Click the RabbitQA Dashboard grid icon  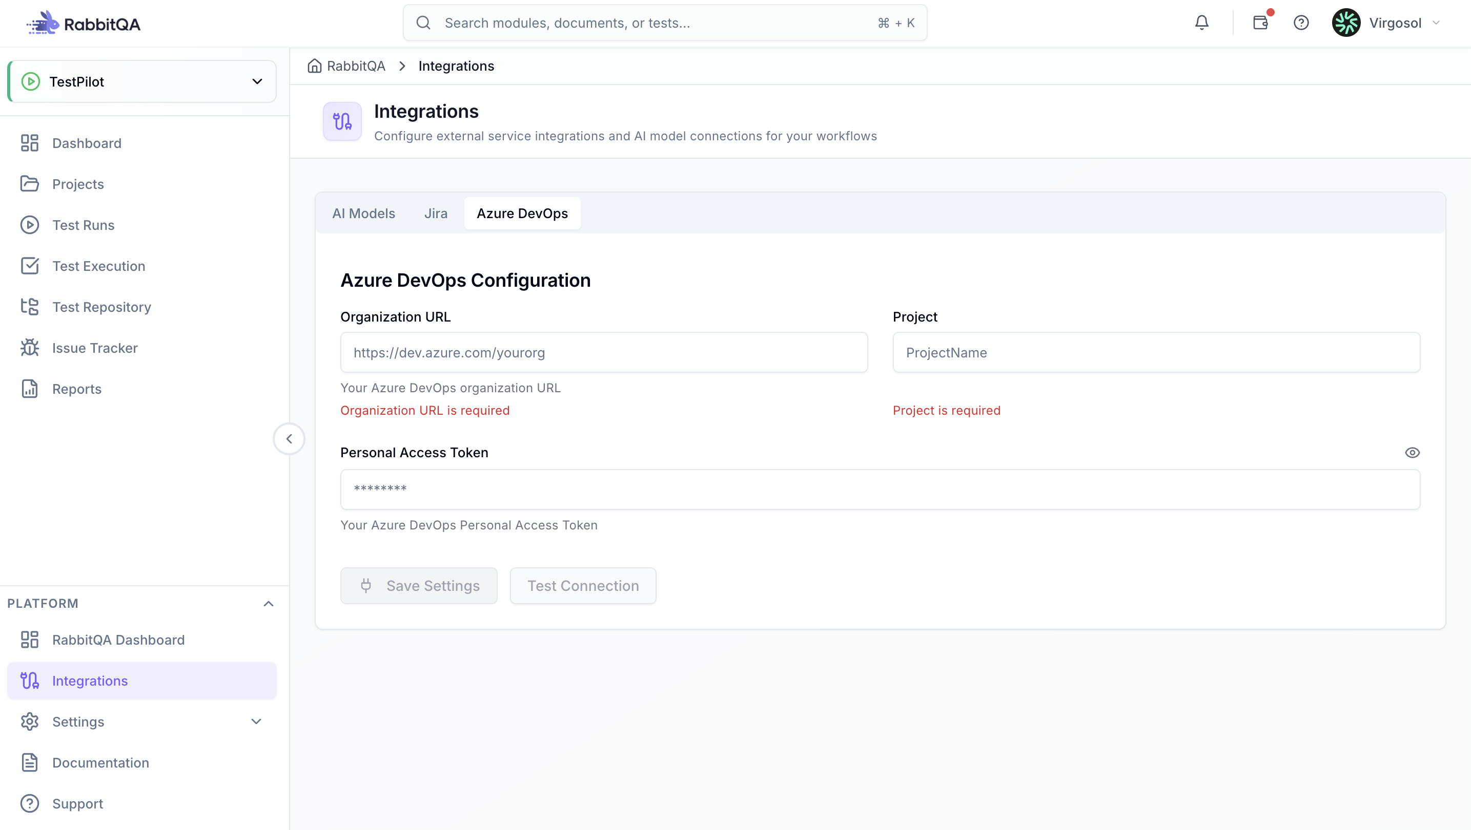(30, 640)
